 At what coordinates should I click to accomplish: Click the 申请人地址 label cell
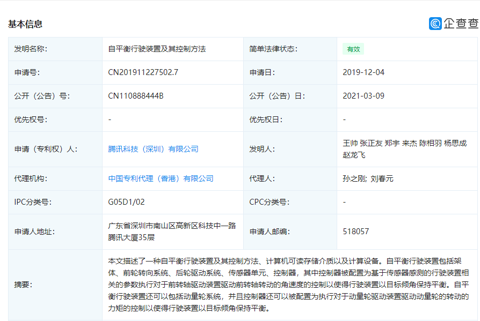point(55,232)
